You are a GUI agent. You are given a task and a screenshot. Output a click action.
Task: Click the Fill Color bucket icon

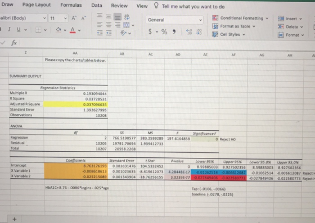[58, 30]
